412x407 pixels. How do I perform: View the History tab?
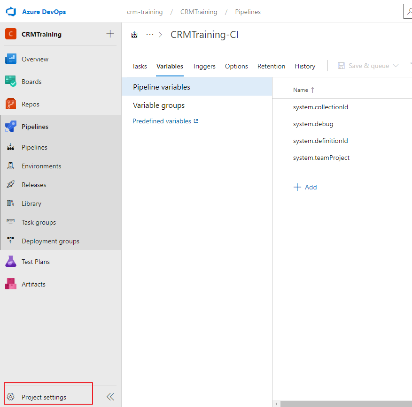305,66
